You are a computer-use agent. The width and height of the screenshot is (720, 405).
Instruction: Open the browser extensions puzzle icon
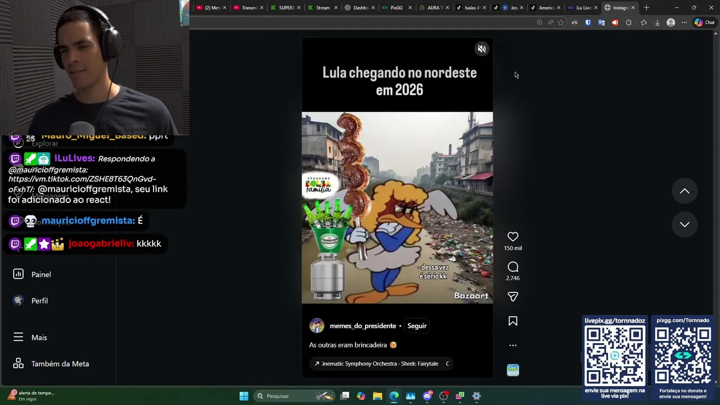pyautogui.click(x=628, y=22)
